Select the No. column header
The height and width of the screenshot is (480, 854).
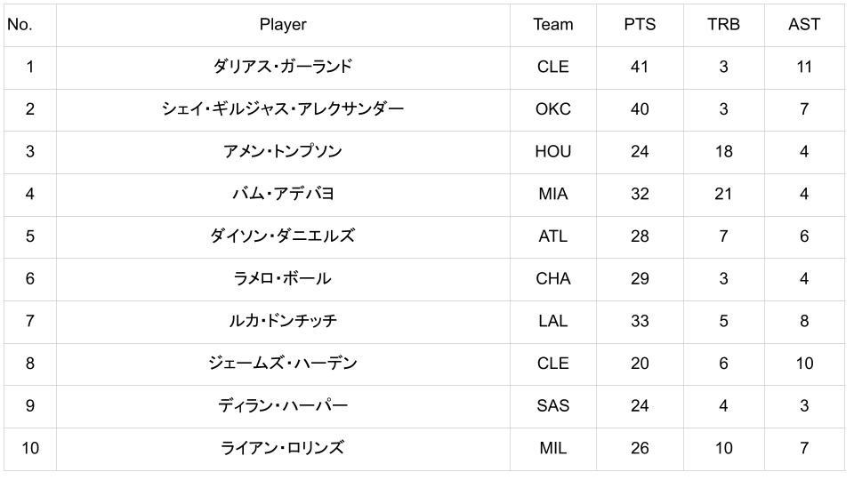(x=20, y=25)
